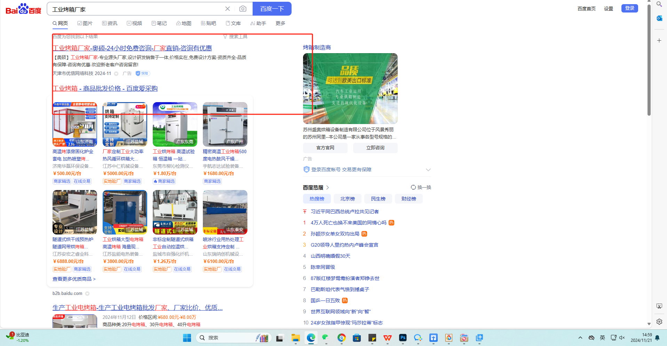Click the page vertical scrollbar thumb
667x346 pixels.
tap(649, 60)
